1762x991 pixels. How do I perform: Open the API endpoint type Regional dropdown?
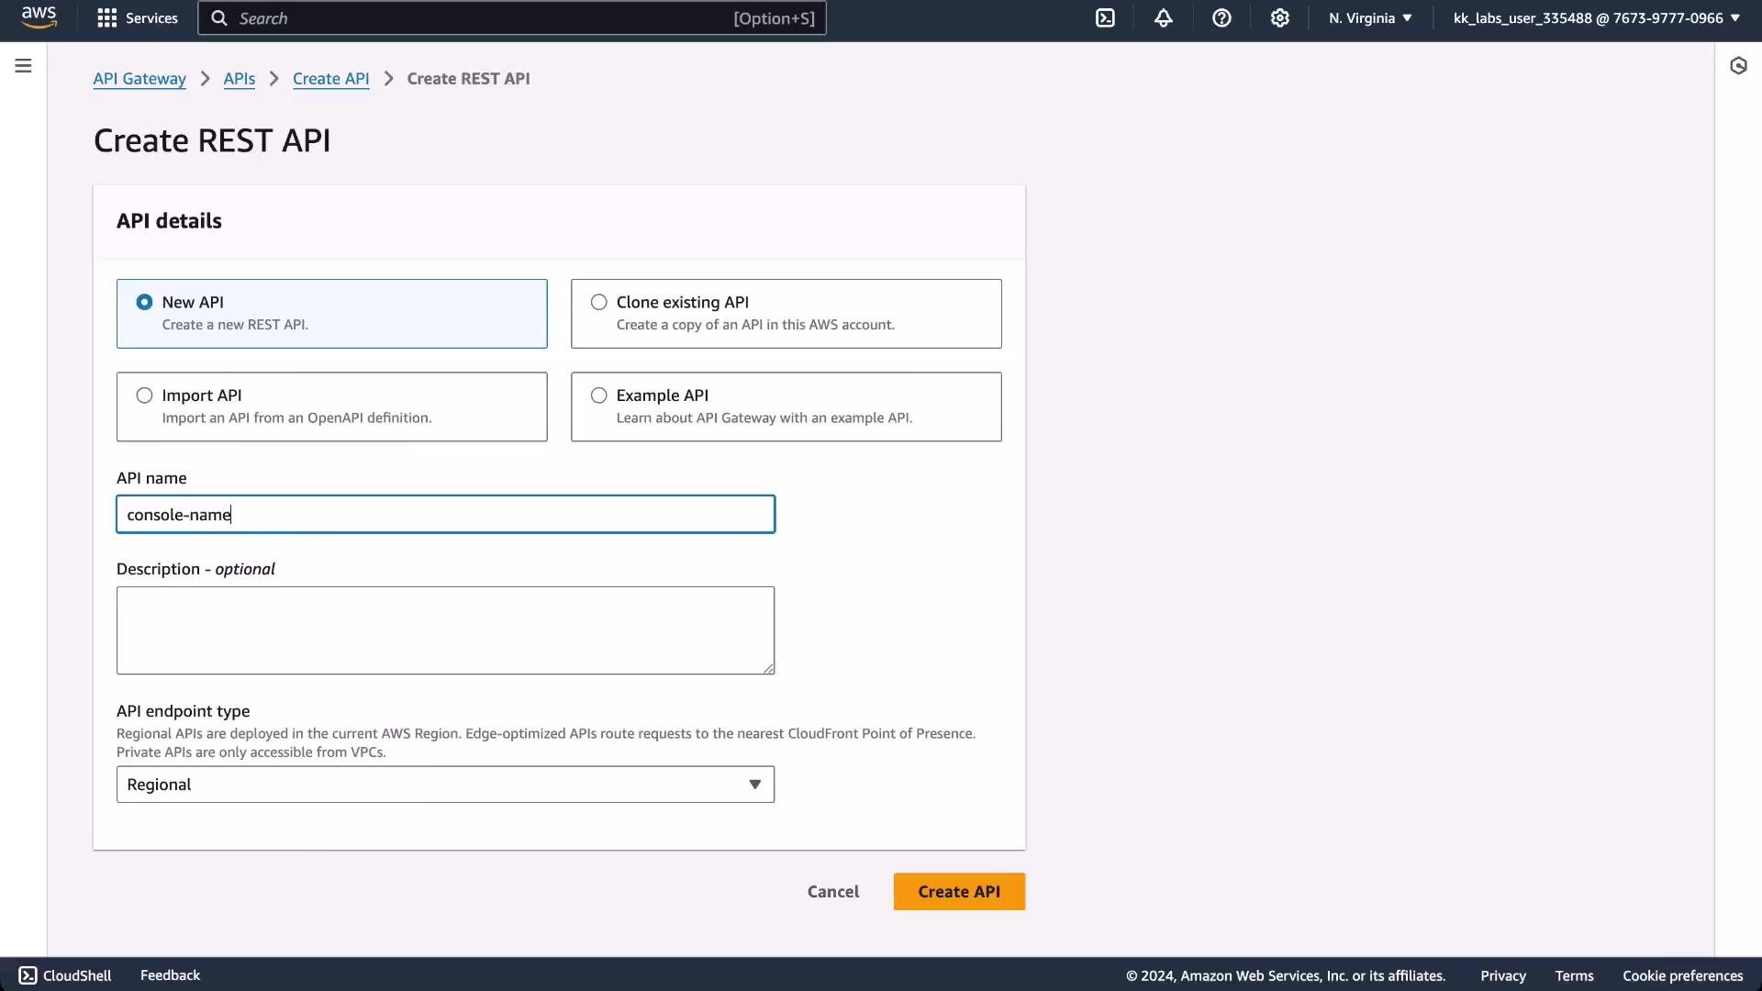(x=445, y=785)
